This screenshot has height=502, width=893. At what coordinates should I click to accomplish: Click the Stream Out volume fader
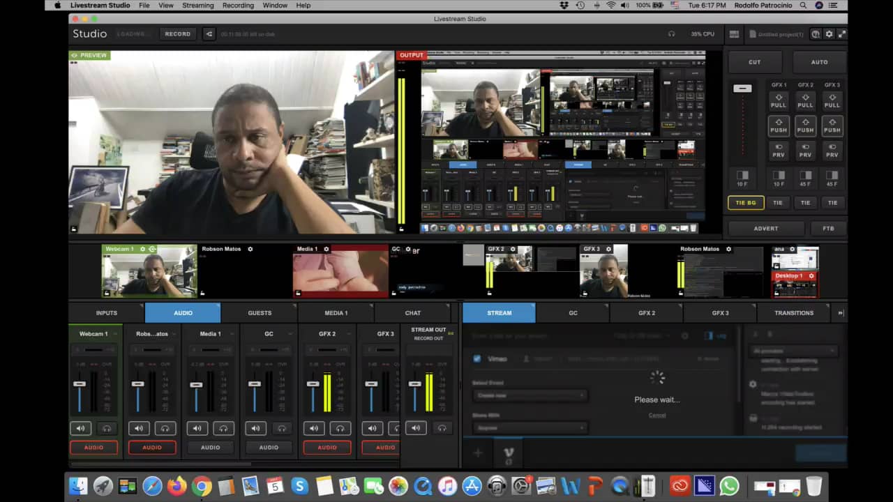415,384
